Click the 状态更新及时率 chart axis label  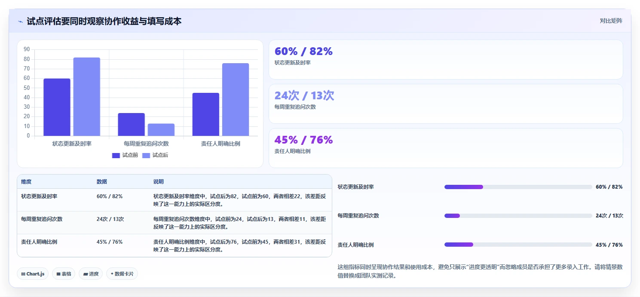[72, 144]
